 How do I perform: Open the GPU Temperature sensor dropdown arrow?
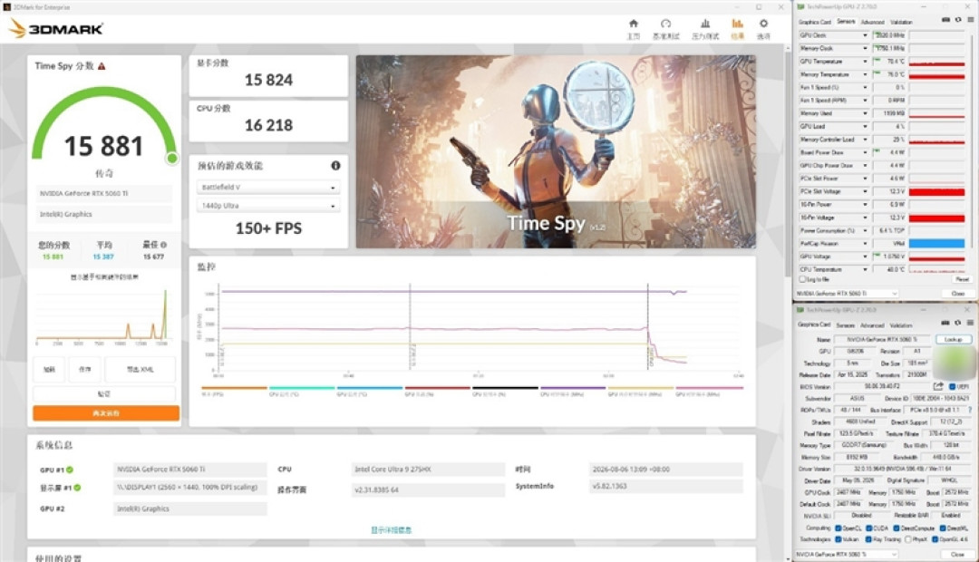pos(865,62)
